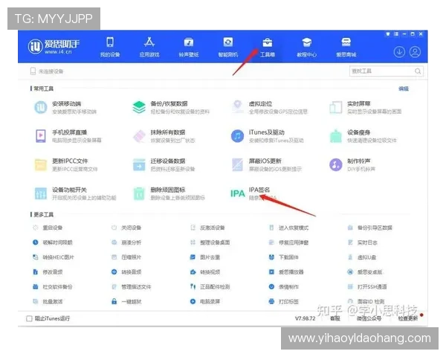Open 虚拟U盘 tool
The width and height of the screenshot is (446, 357).
tap(362, 257)
